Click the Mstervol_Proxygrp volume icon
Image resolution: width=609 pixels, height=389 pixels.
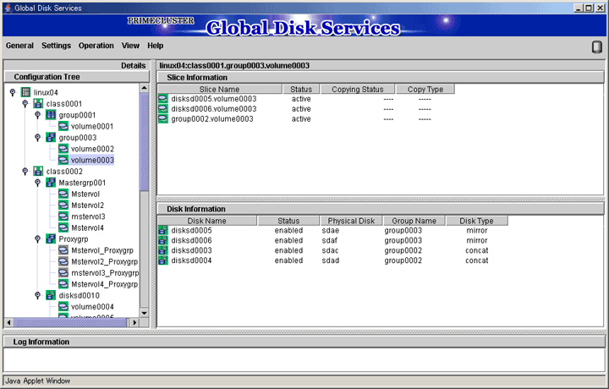click(63, 249)
